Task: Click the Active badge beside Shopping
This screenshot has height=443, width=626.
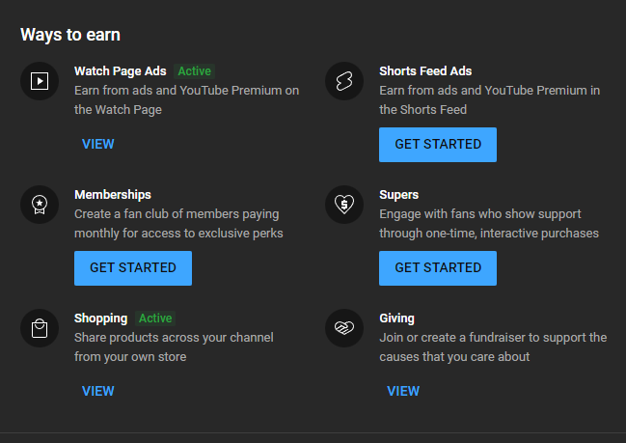Action: 155,318
